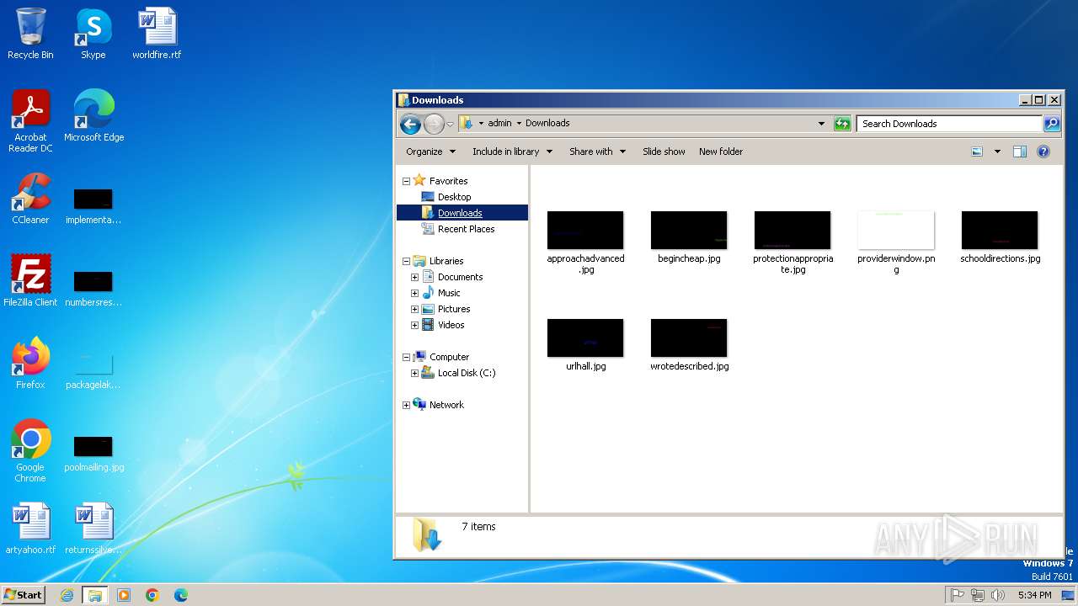Start a Slide show
This screenshot has height=606, width=1078.
click(x=664, y=151)
